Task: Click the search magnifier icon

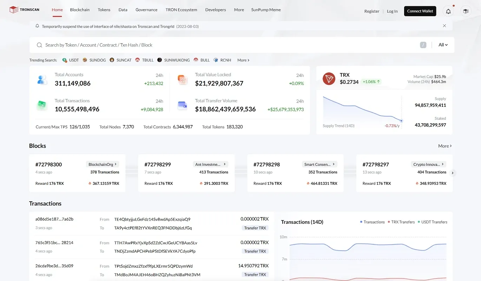Action: (40, 45)
